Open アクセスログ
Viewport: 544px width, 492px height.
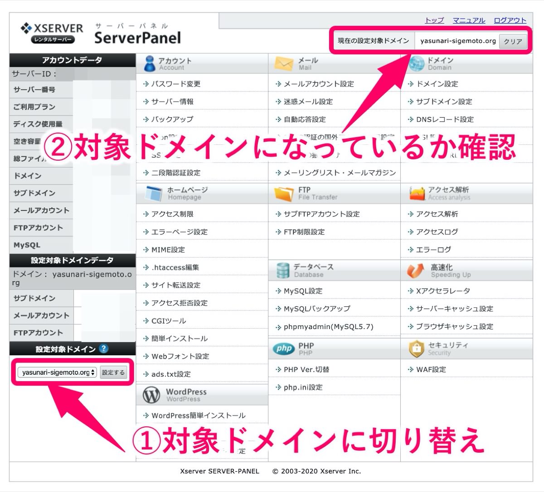[437, 232]
